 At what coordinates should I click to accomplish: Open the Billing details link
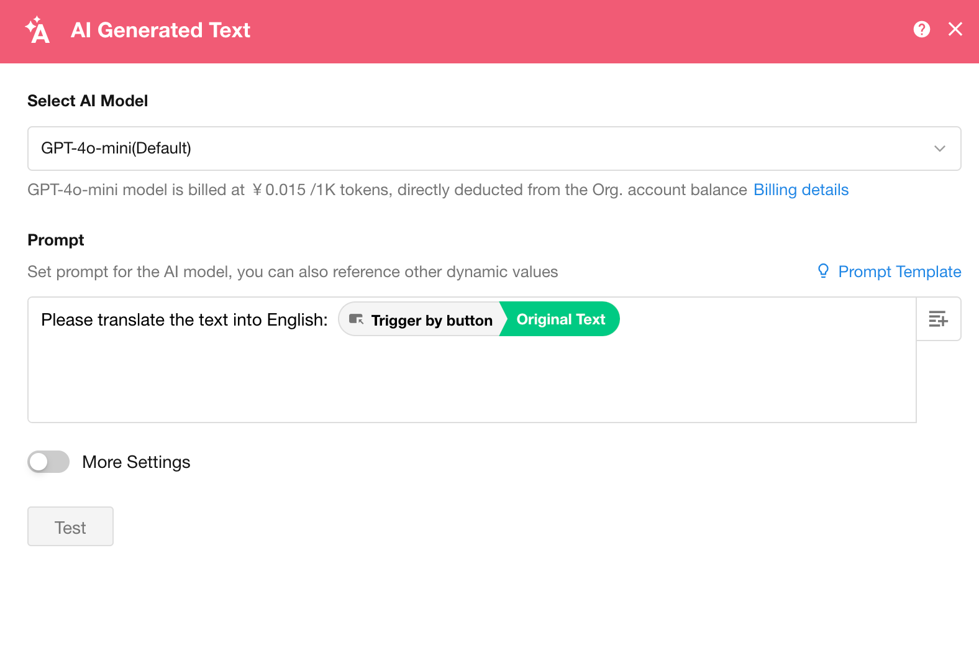click(801, 190)
